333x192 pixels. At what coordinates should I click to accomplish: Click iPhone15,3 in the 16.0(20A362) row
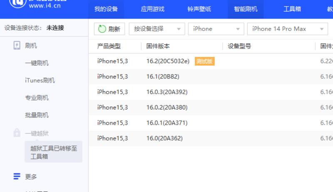click(112, 138)
